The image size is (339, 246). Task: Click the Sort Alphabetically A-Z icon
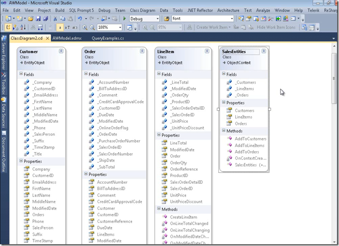(x=23, y=28)
